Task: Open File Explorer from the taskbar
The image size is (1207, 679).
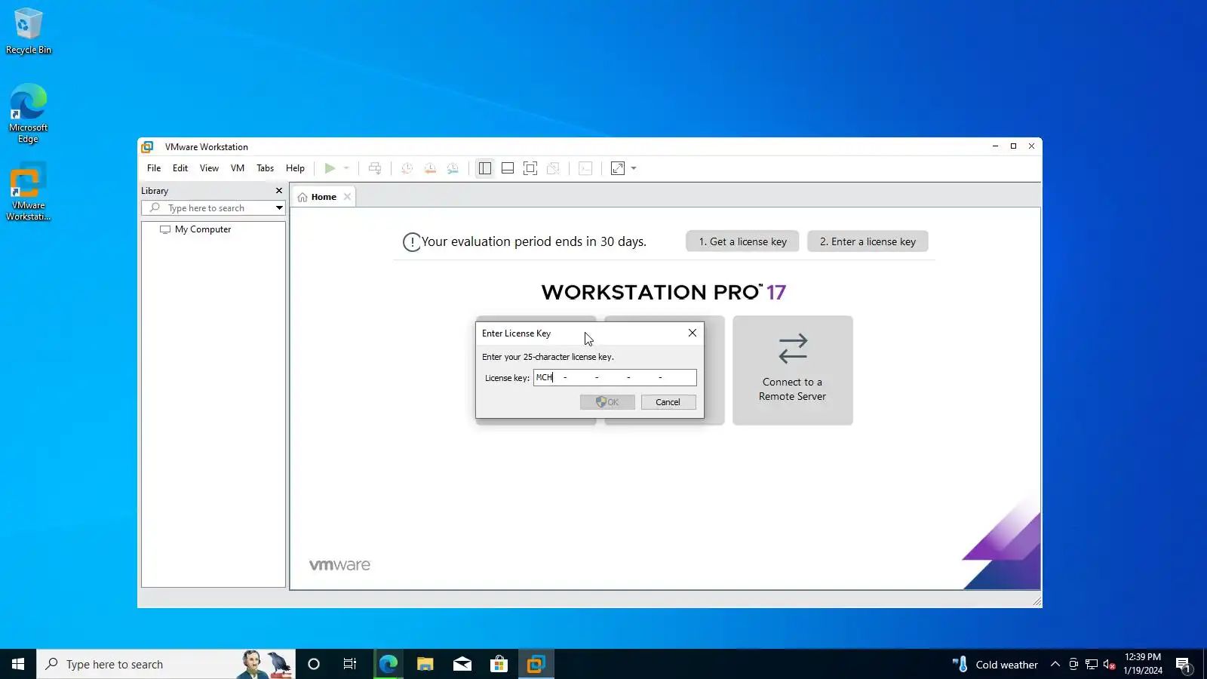Action: point(425,664)
